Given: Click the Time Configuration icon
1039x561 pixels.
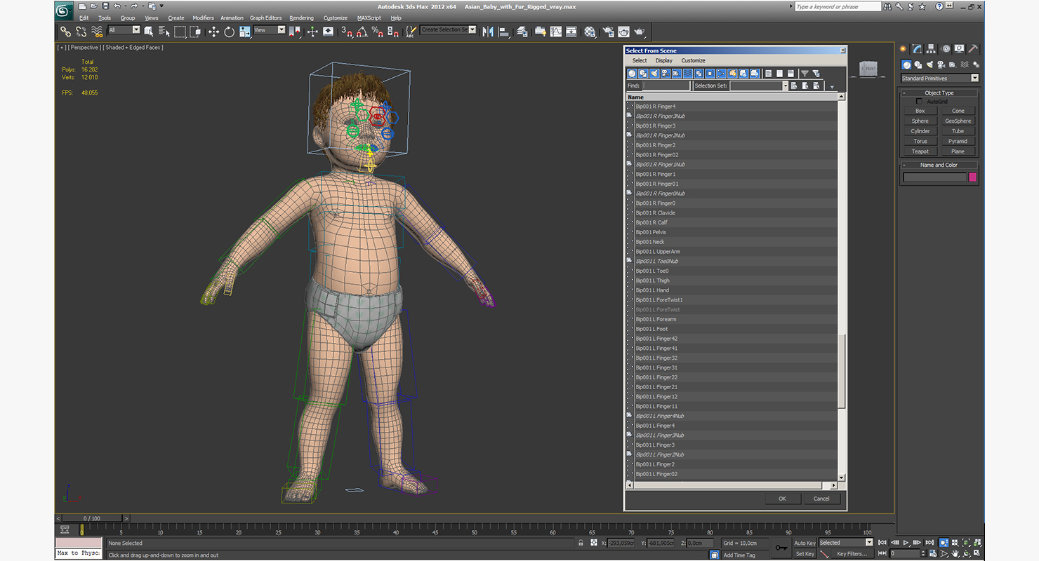Looking at the screenshot, I should coord(932,553).
